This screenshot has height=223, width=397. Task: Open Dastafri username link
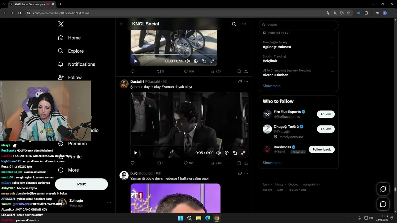tap(152, 81)
